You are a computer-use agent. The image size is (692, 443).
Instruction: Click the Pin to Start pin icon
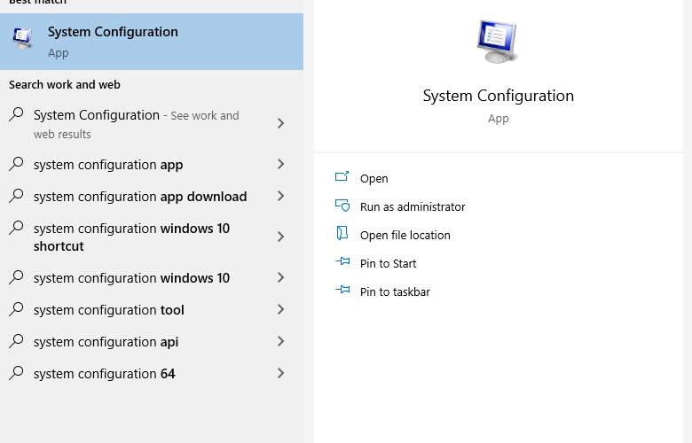coord(342,262)
